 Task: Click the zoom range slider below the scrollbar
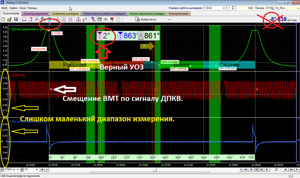(x=150, y=172)
